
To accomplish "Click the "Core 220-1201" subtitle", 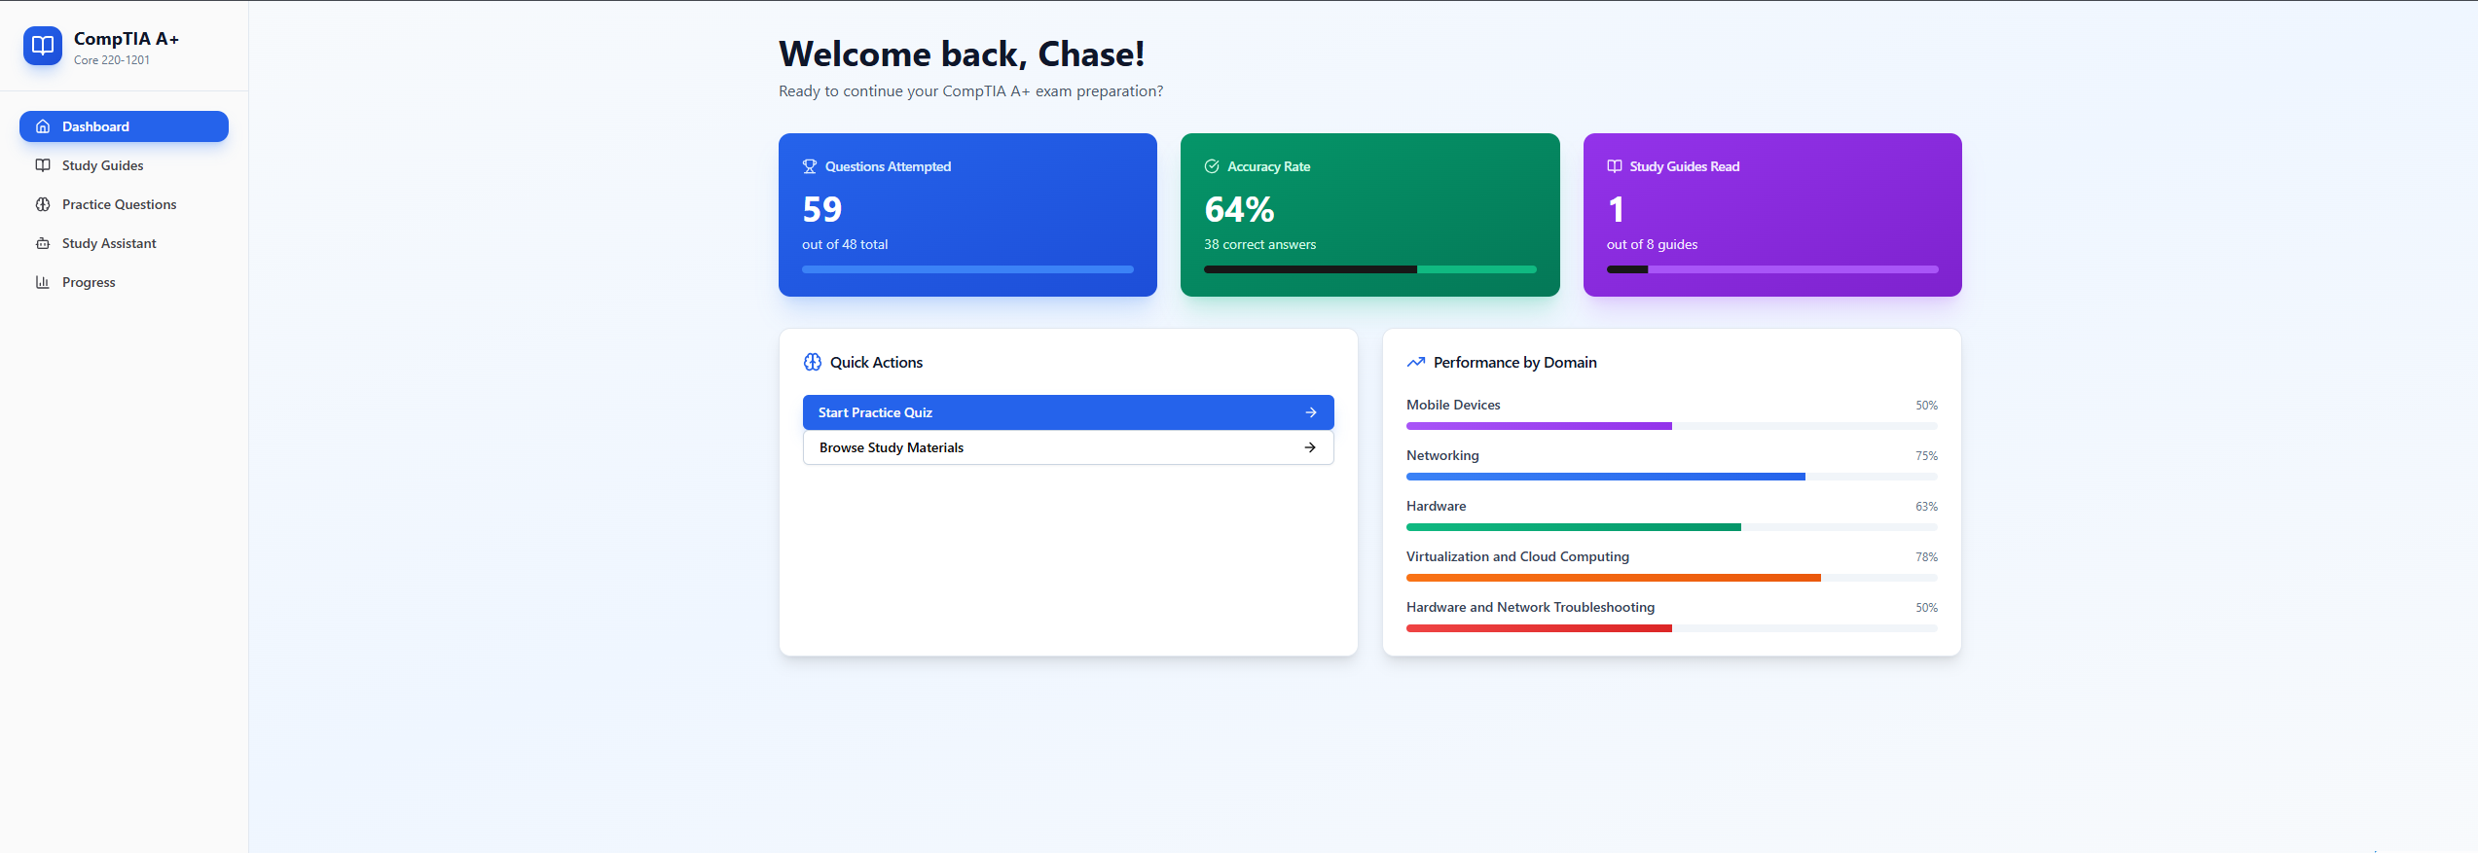I will [112, 60].
